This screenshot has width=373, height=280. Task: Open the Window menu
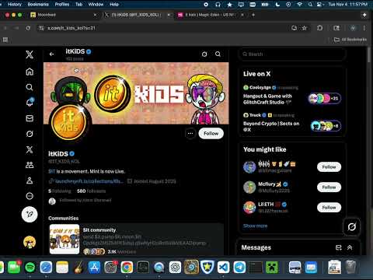click(x=96, y=4)
